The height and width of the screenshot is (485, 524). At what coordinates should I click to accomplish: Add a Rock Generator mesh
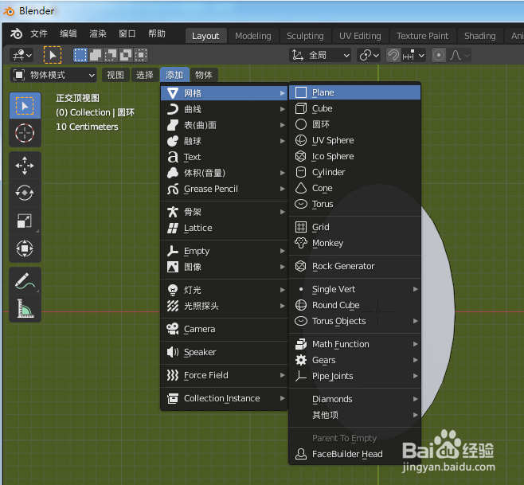[354, 267]
